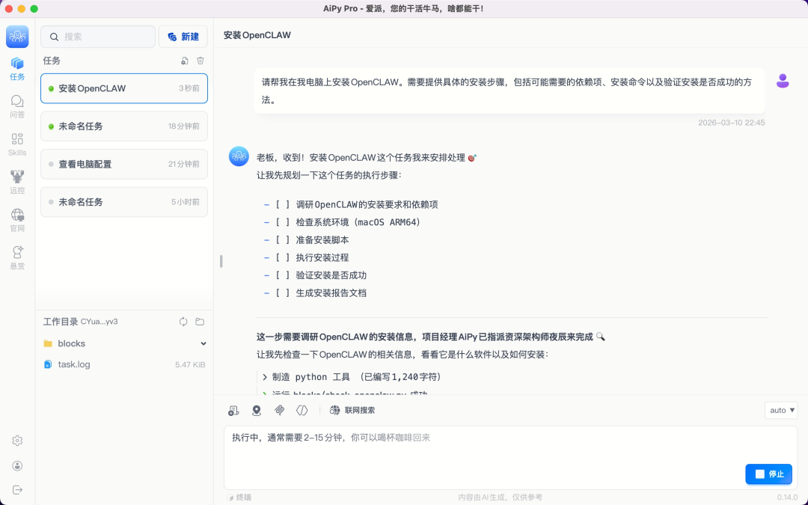Open the code snippet icon in input toolbar
Screen dimensions: 808x505
pos(302,410)
